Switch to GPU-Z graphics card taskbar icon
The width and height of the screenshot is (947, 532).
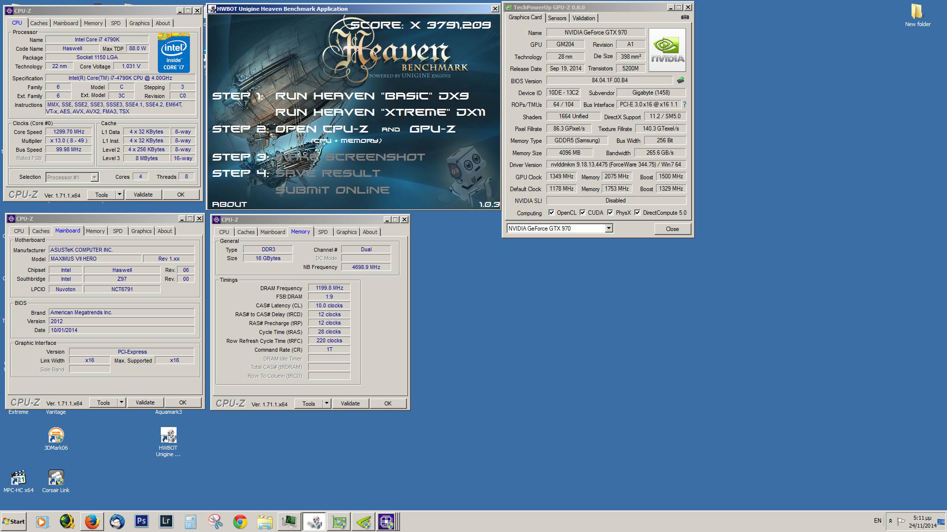click(x=339, y=521)
